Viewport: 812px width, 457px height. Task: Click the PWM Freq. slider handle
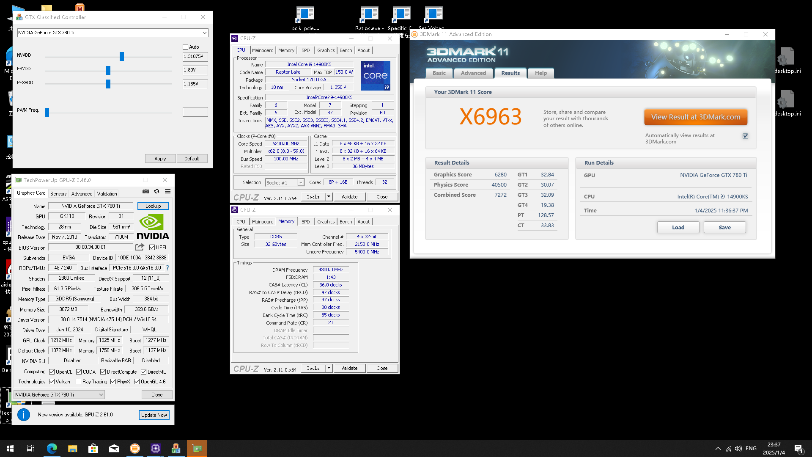tap(47, 112)
